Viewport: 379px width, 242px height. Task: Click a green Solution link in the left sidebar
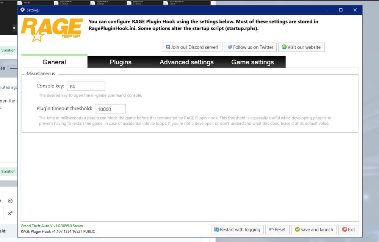7,50
